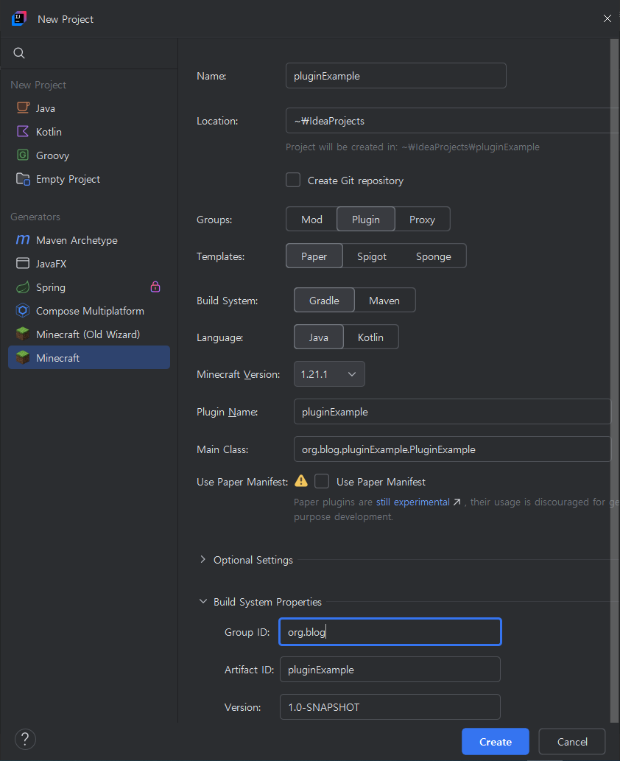Click the Groovy G icon
This screenshot has width=620, height=761.
(23, 155)
